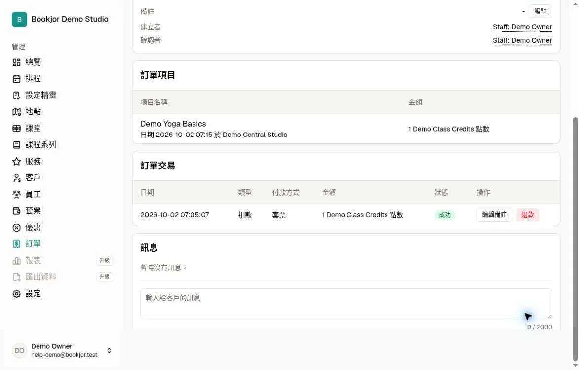
Task: Click the page vertical scrollbar
Action: coord(575,239)
